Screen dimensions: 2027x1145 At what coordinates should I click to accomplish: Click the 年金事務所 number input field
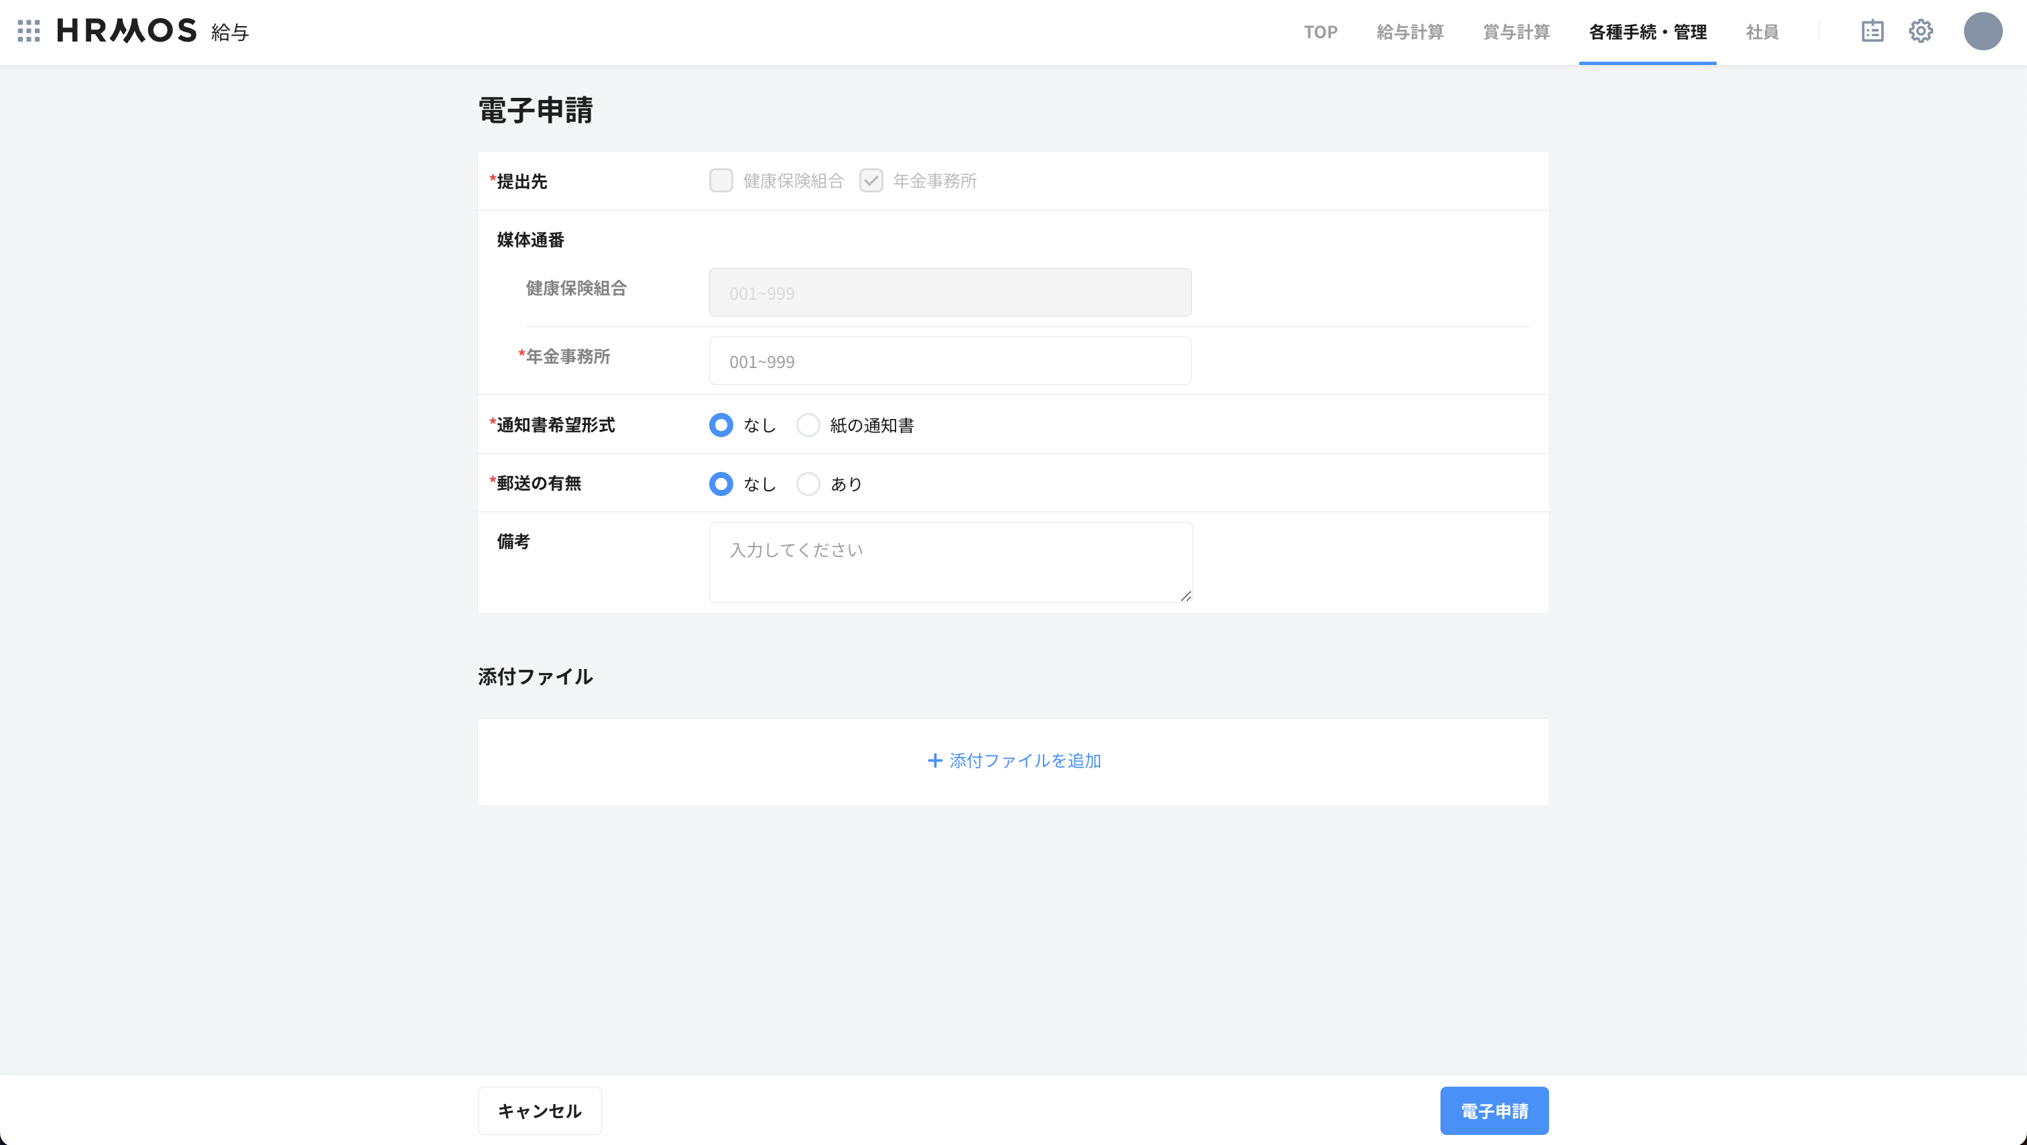[950, 361]
